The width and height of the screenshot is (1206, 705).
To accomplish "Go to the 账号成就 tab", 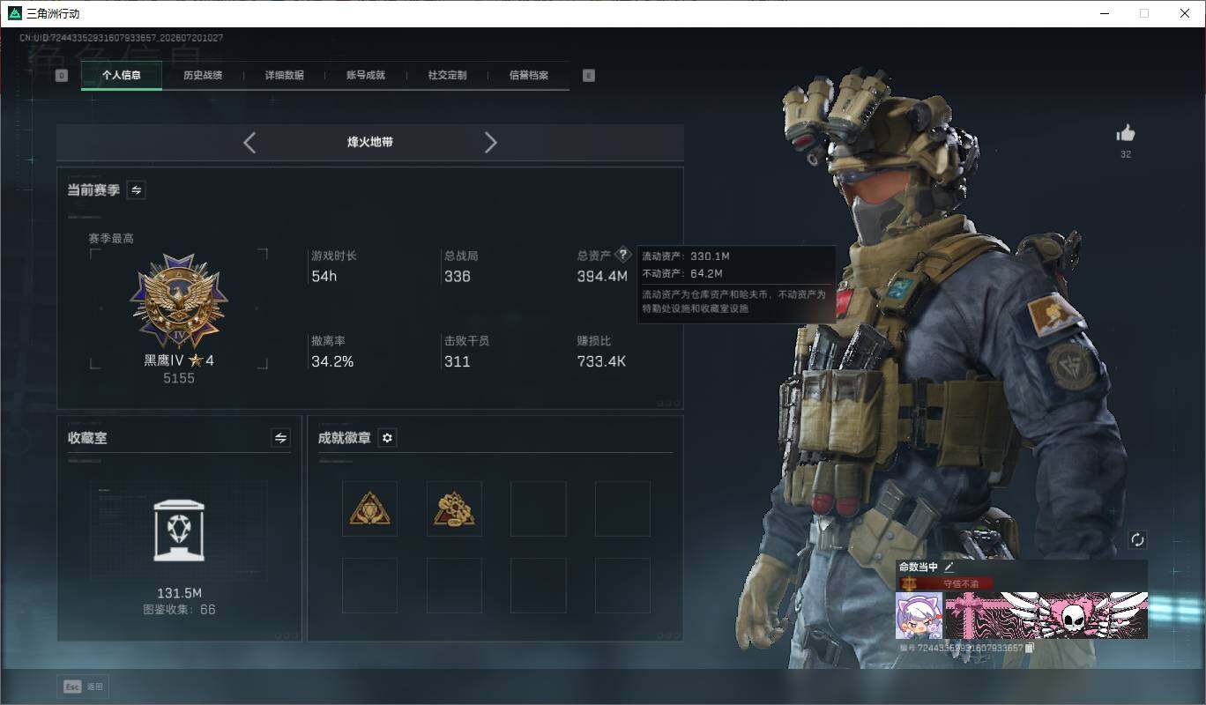I will tap(366, 76).
